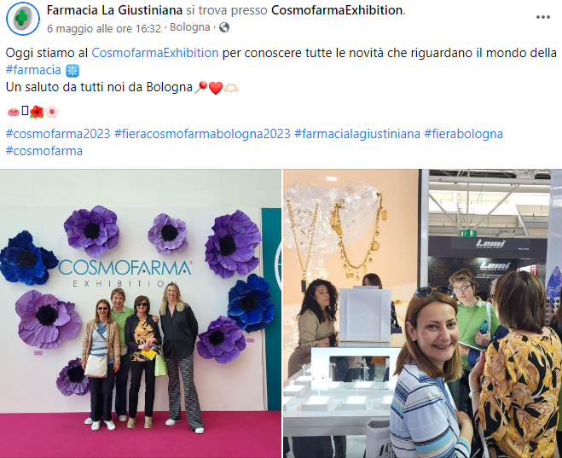Open the three-dot post options menu

[542, 17]
